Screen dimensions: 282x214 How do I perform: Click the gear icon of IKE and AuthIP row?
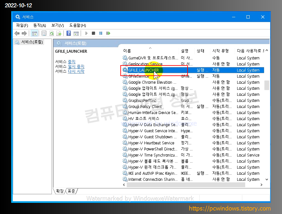coord(125,173)
